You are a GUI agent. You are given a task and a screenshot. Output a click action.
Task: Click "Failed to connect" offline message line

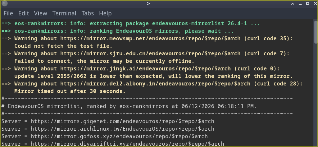coord(105,61)
